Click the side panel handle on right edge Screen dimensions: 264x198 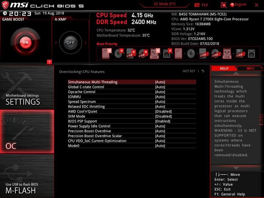click(261, 120)
